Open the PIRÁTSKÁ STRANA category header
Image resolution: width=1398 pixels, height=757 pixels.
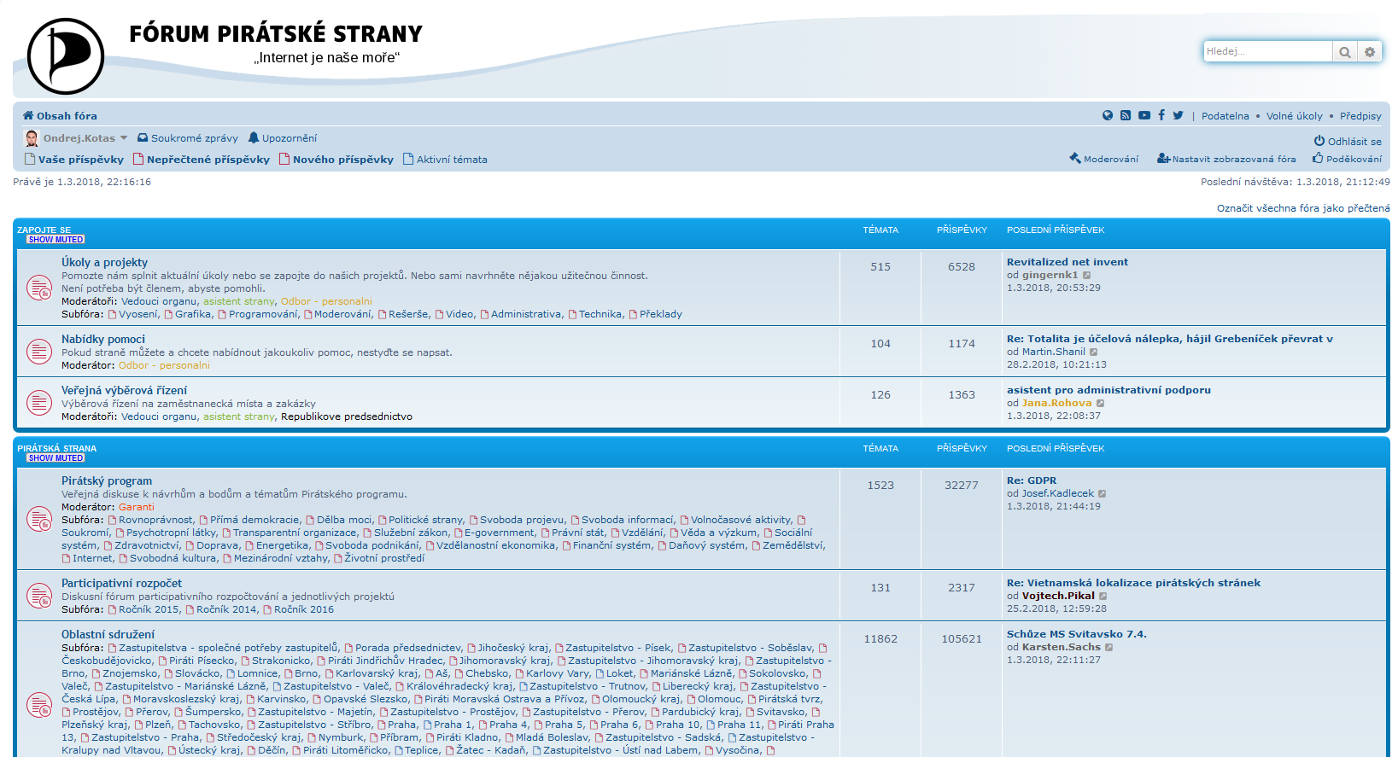tap(57, 449)
